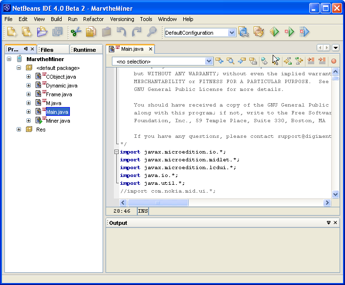Click the Debug Main Project icon
The height and width of the screenshot is (285, 345).
(289, 32)
